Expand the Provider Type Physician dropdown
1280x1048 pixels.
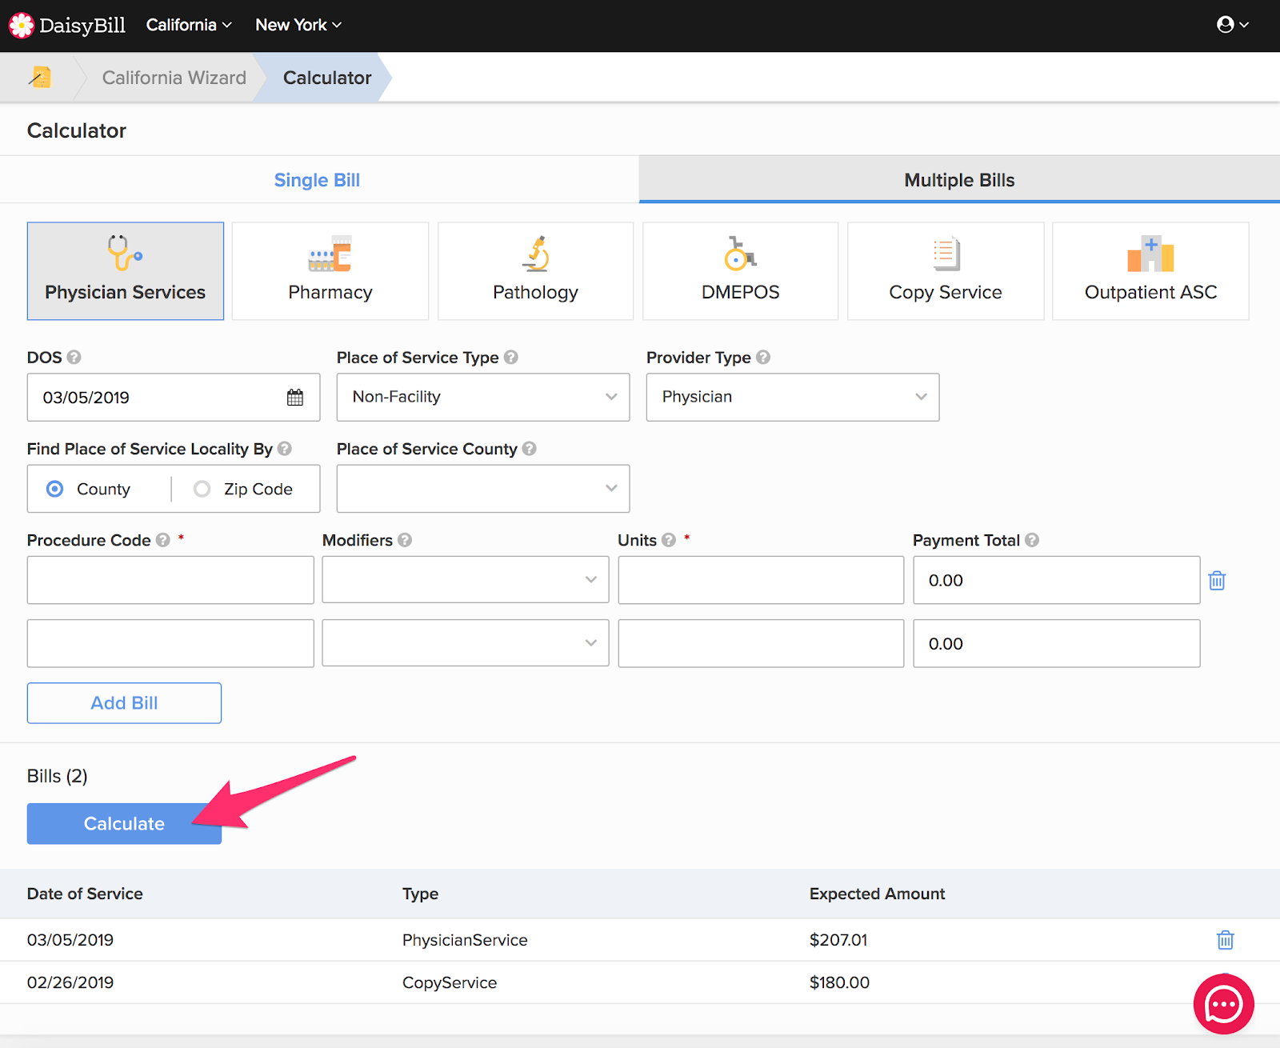(x=793, y=397)
